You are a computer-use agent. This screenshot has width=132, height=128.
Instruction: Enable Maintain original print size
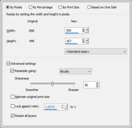tap(13, 96)
